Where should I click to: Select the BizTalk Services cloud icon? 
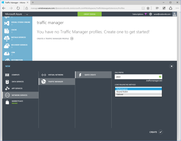click(7, 39)
